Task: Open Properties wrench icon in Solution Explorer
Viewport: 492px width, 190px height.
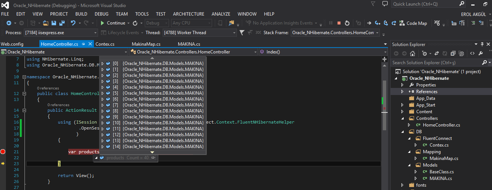Action: [480, 53]
